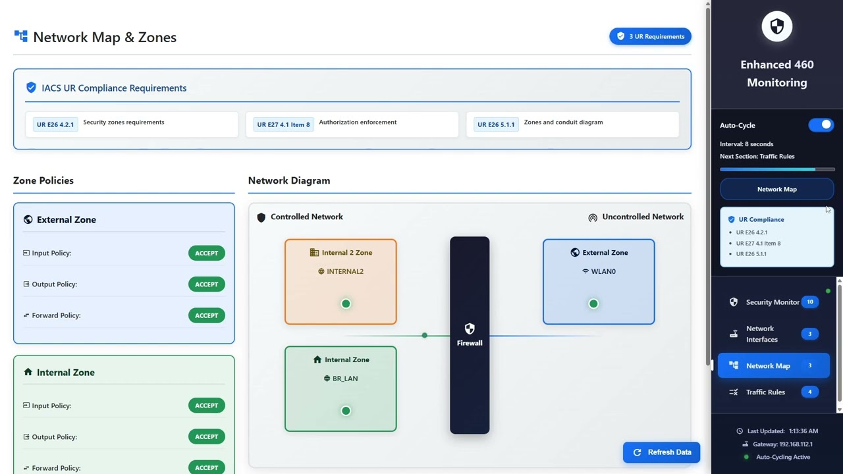Viewport: 843px width, 474px height.
Task: Click the External Zone globe icon in Zone Policies
Action: click(28, 220)
